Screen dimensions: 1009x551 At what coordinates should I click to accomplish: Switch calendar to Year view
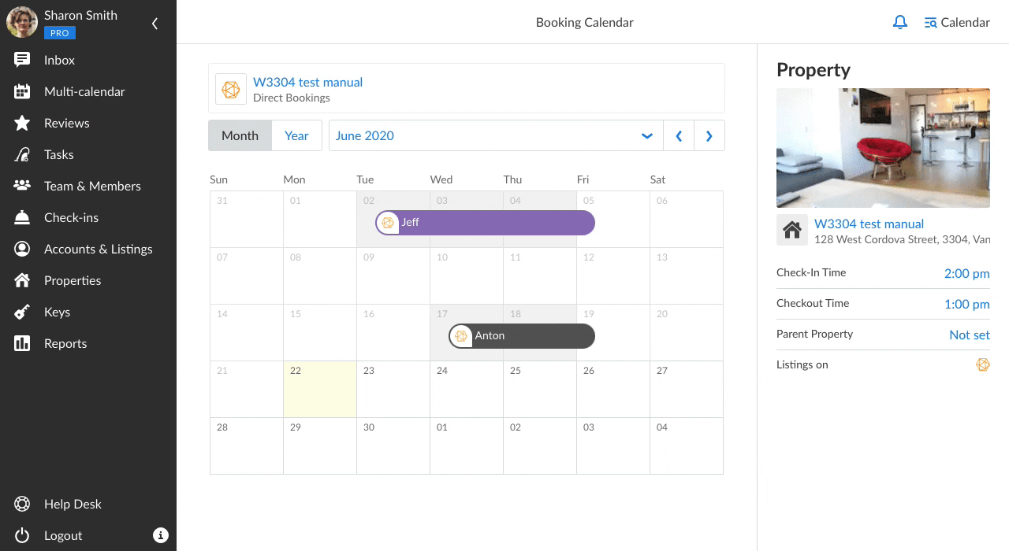tap(296, 135)
